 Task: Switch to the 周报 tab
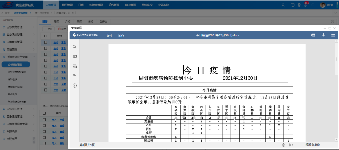(56, 22)
